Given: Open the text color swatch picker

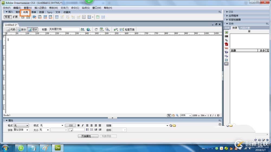Looking at the screenshot, I should pos(70,130).
